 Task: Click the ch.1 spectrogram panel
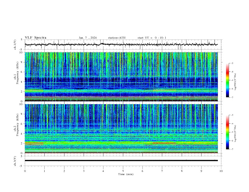click(x=121, y=77)
